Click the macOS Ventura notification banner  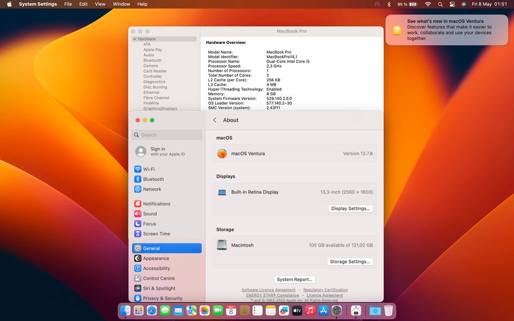pyautogui.click(x=447, y=30)
